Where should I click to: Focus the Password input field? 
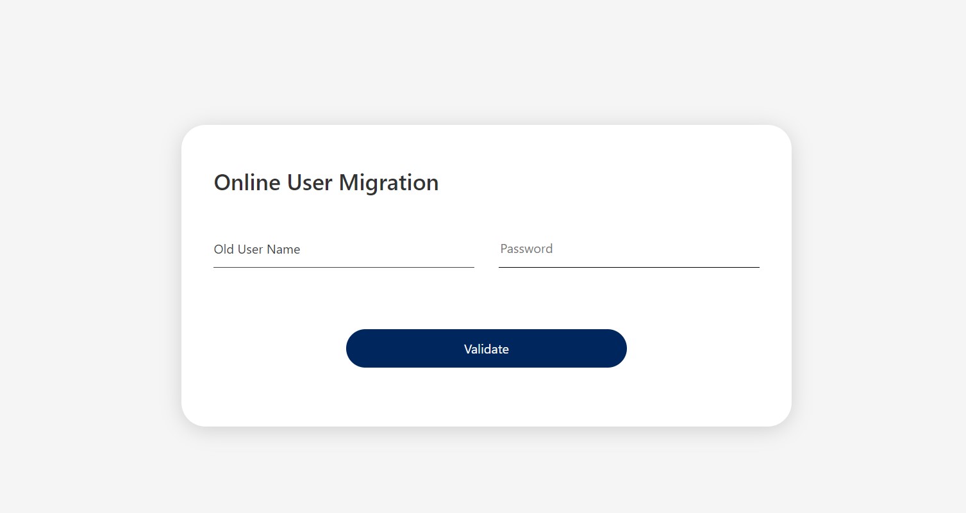628,249
